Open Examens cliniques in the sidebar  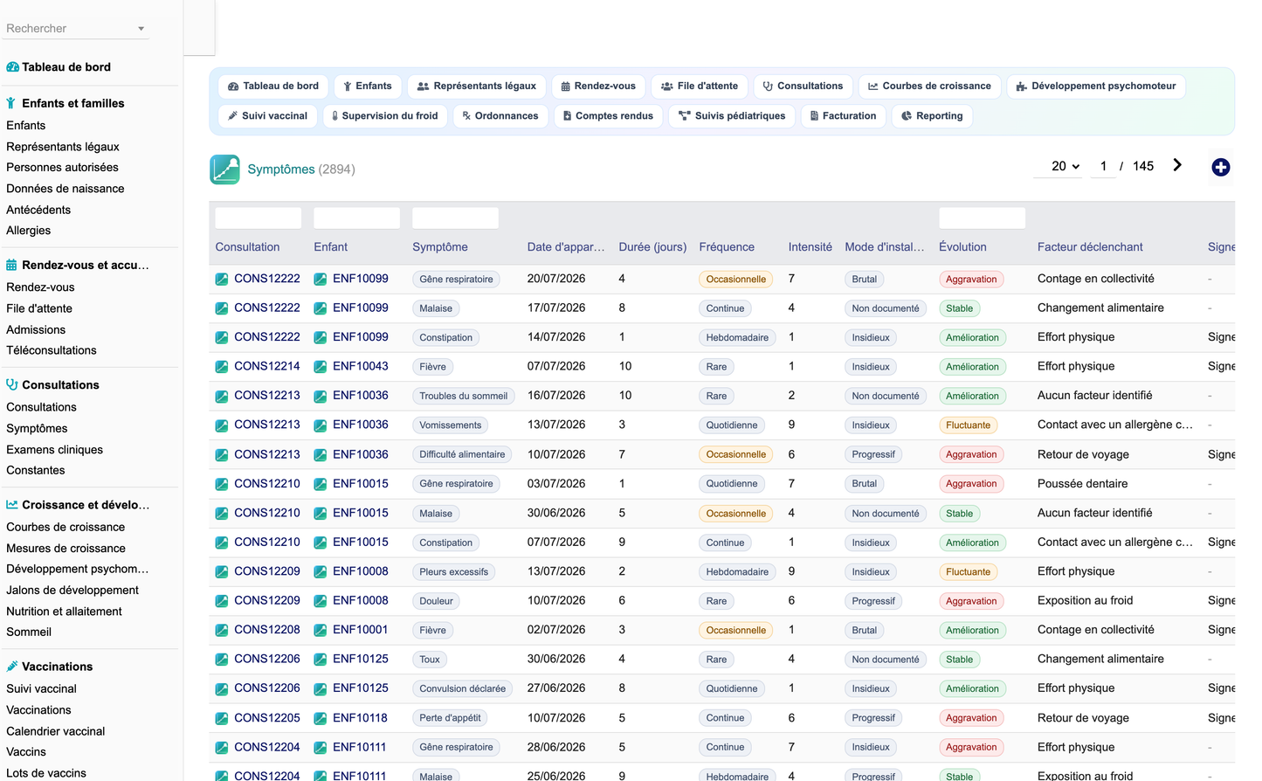tap(55, 450)
